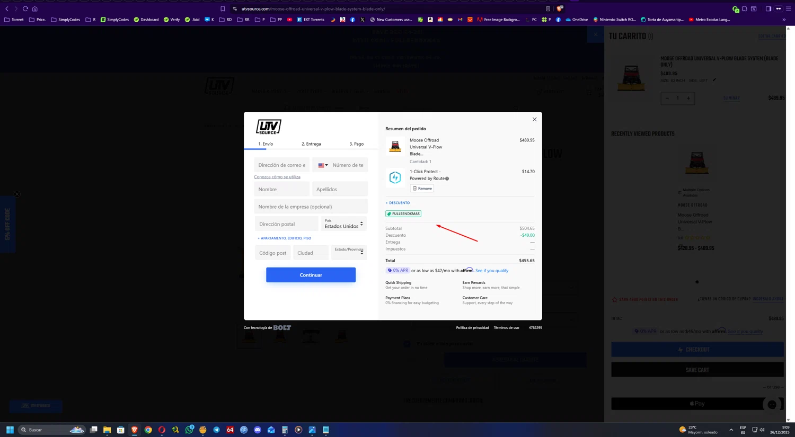Select the Route protect shield icon
Image resolution: width=795 pixels, height=437 pixels.
(x=395, y=177)
